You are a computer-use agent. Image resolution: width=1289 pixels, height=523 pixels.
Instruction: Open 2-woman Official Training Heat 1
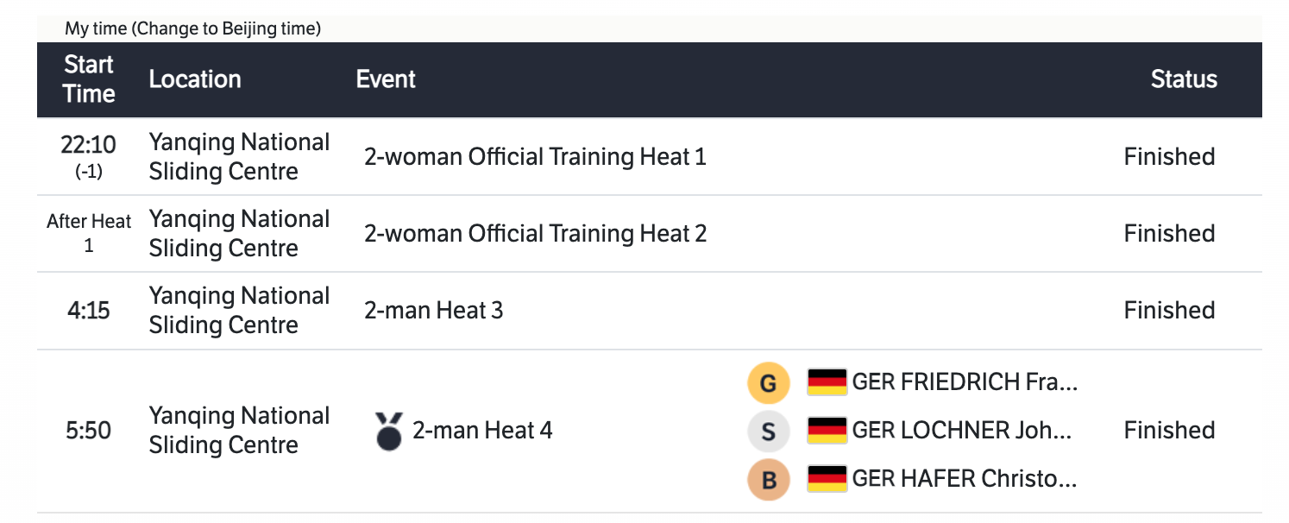(535, 157)
